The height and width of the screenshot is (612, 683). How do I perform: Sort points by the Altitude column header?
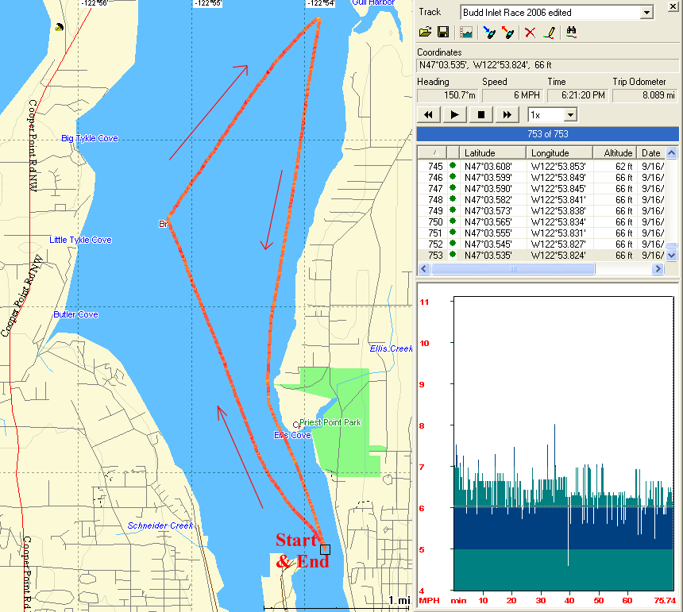click(617, 153)
